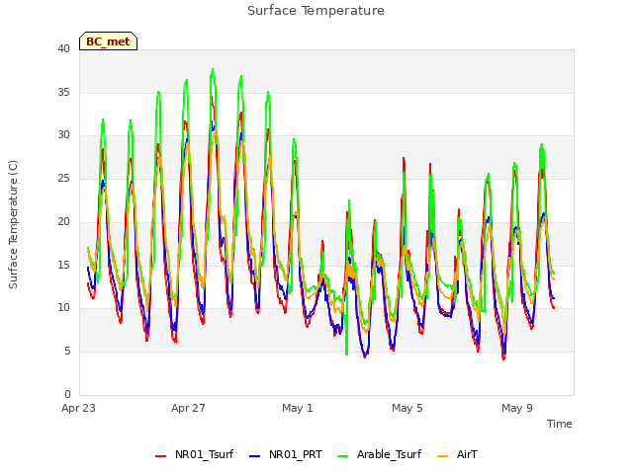Click the red NR01_Tsurf legend swatch
Screen dimensions: 633x474
click(160, 456)
